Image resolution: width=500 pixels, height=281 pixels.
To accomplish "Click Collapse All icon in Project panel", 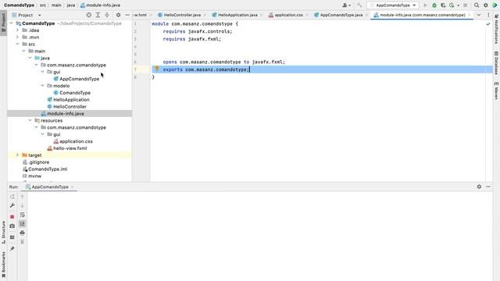I will [x=107, y=15].
